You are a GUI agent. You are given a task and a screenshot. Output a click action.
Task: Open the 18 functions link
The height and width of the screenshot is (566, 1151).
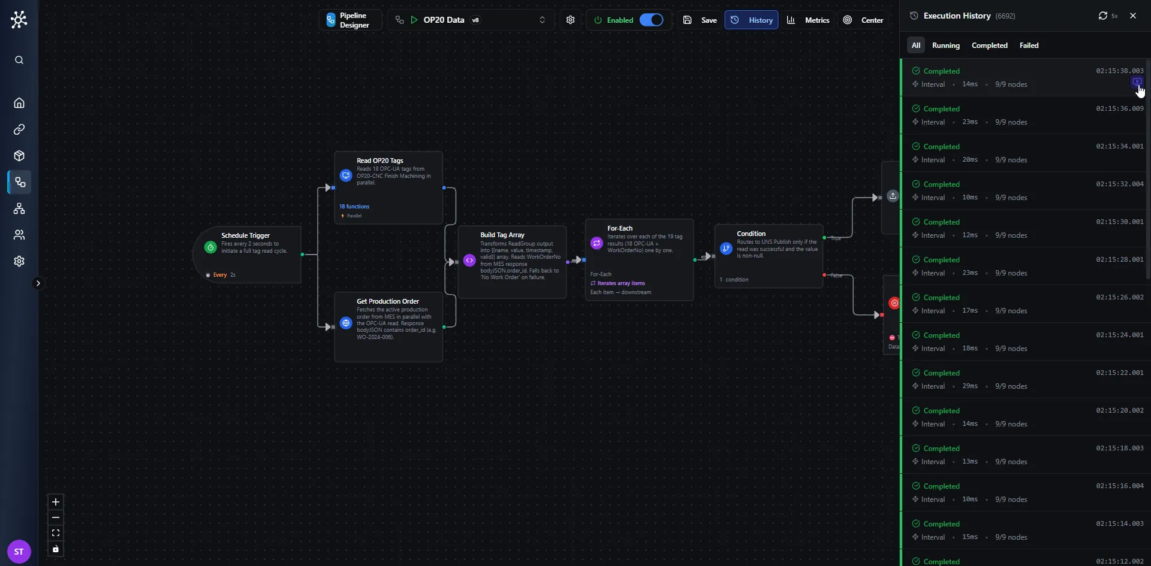[354, 207]
